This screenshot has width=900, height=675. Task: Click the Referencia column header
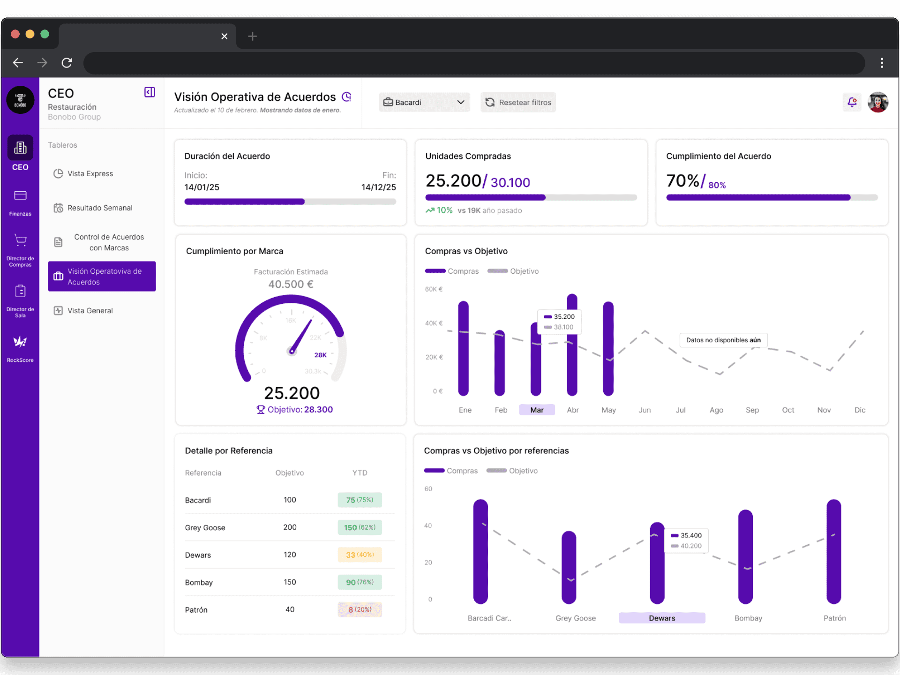coord(203,472)
